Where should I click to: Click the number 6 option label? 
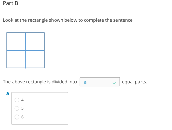(x=22, y=117)
